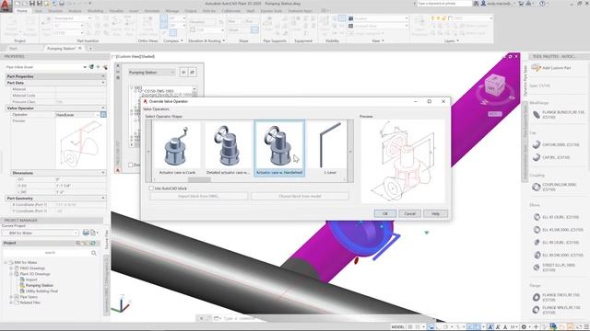Click the operator shape list right arrow
The width and height of the screenshot is (590, 331).
(350, 152)
